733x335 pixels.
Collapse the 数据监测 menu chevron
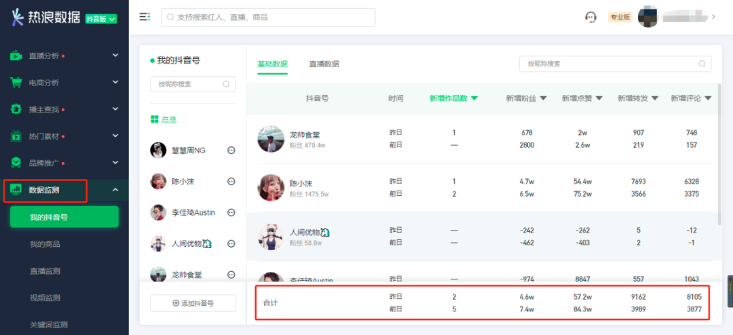[x=115, y=190]
